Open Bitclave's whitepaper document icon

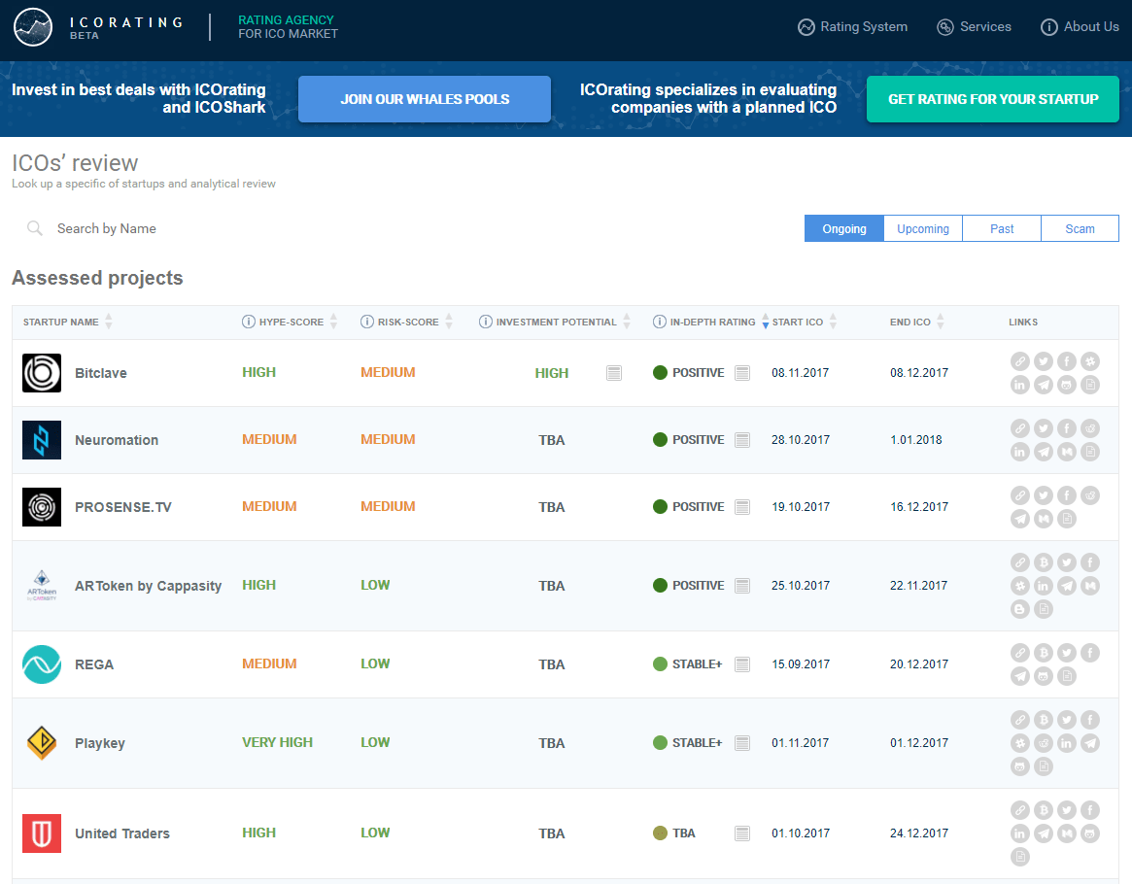tap(1090, 385)
